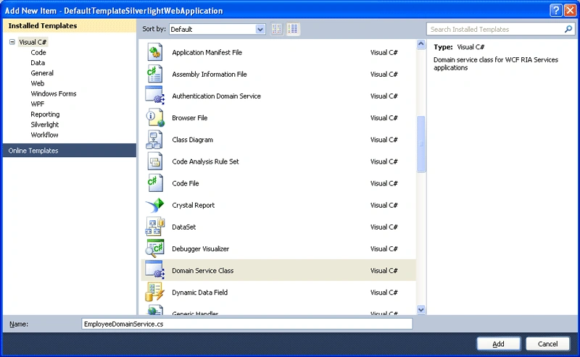Click the Debugger Visualizer icon
Image resolution: width=580 pixels, height=357 pixels.
pyautogui.click(x=154, y=248)
